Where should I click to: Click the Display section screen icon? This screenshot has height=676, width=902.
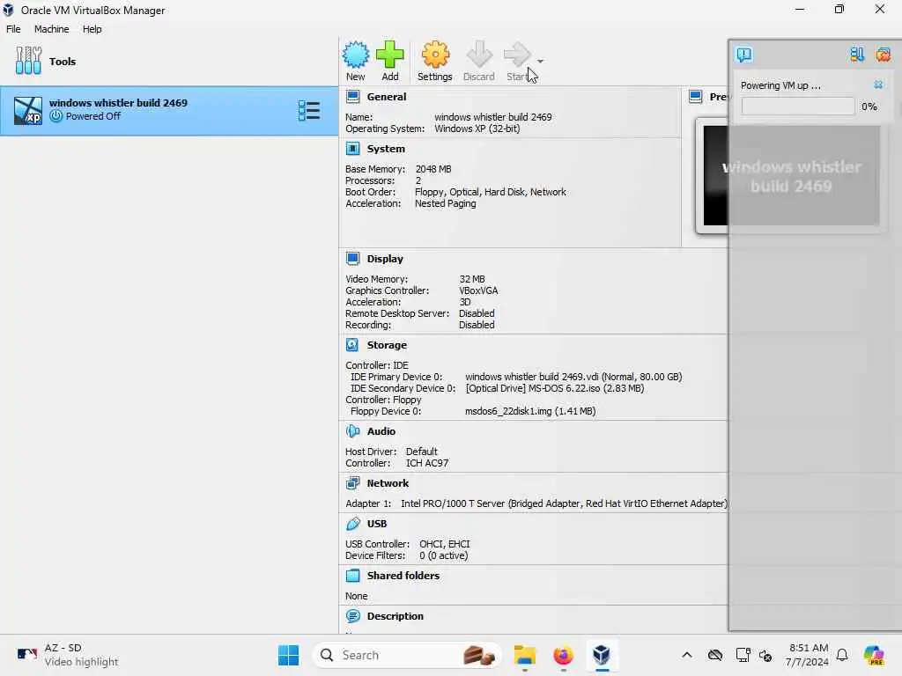click(352, 259)
